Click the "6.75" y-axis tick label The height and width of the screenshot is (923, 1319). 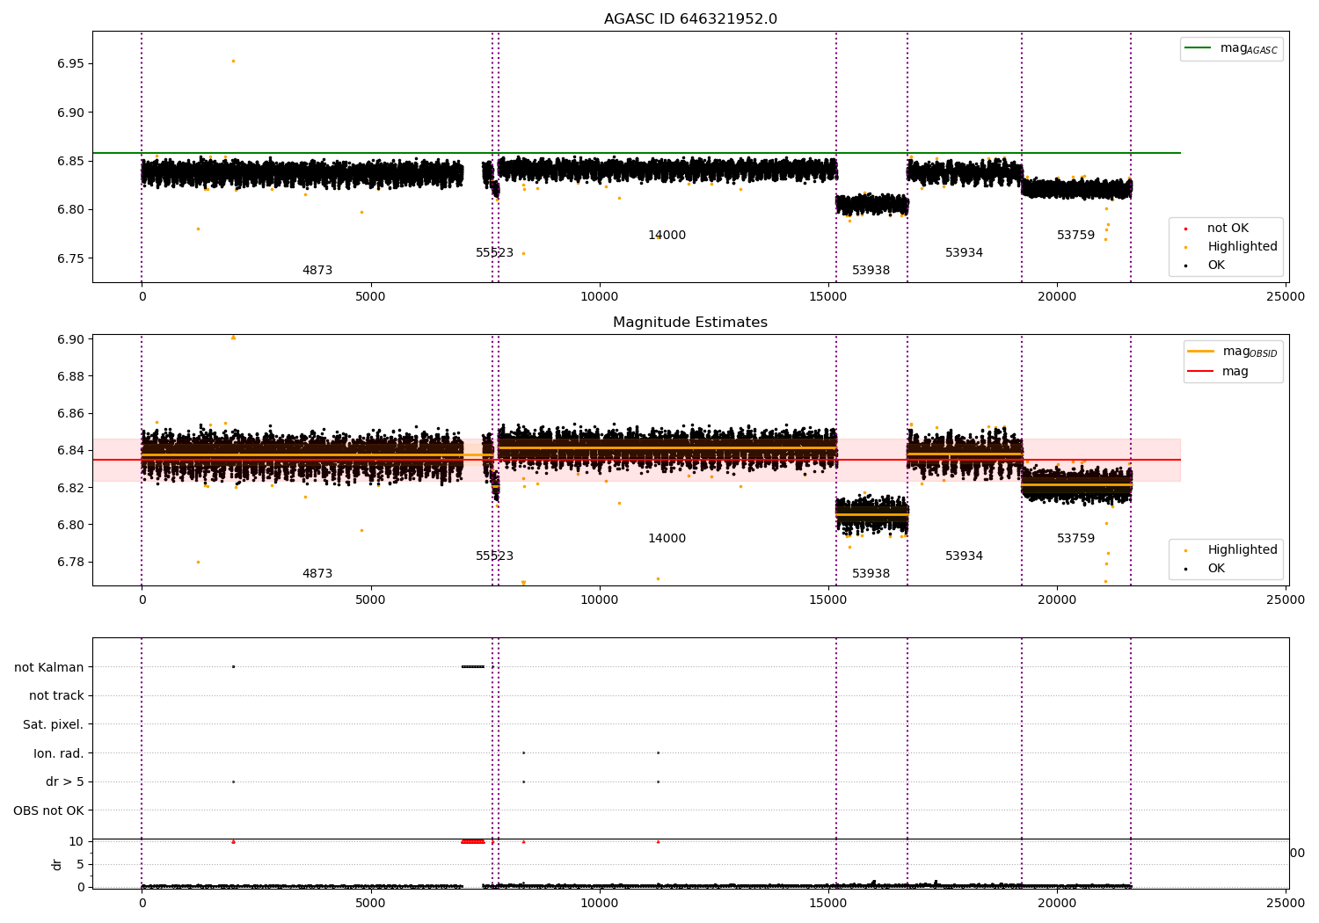pyautogui.click(x=71, y=258)
